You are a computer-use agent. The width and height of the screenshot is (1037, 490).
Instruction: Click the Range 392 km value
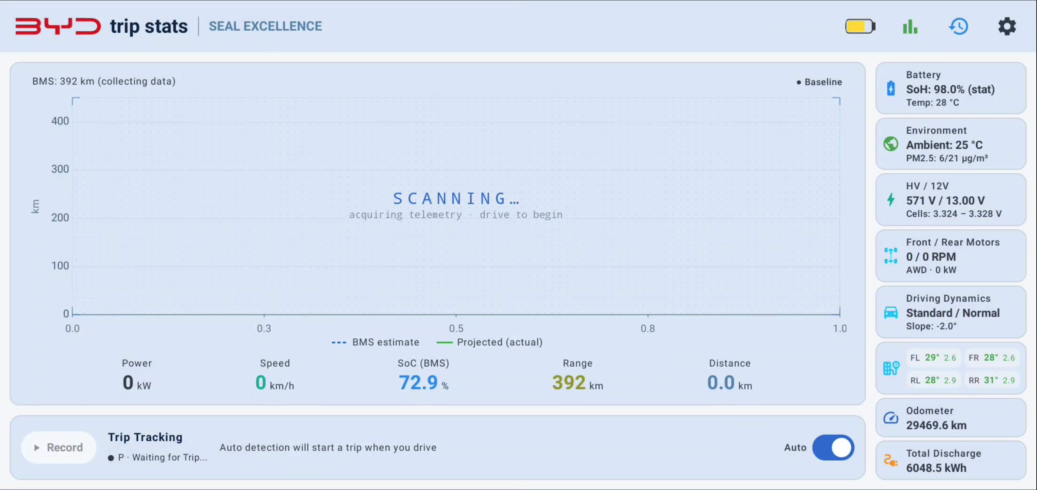click(577, 382)
